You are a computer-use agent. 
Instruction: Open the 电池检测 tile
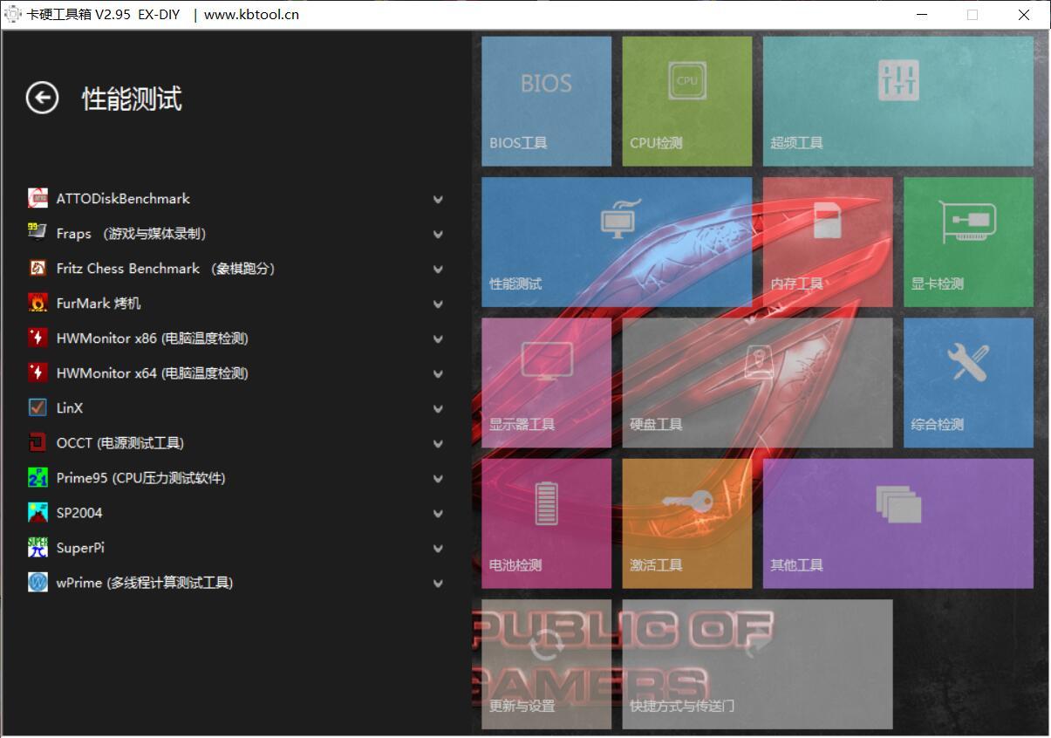tap(546, 523)
